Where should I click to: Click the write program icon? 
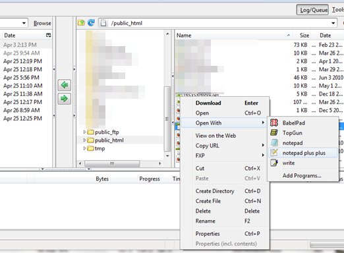coord(274,163)
